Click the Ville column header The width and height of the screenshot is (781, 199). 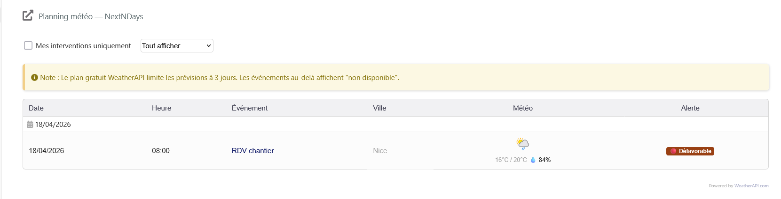(379, 108)
